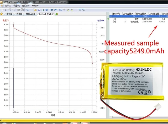Screen dimensions: 168x124
Task: Collapse cycle 1 row with minus box
Action: click(111, 16)
